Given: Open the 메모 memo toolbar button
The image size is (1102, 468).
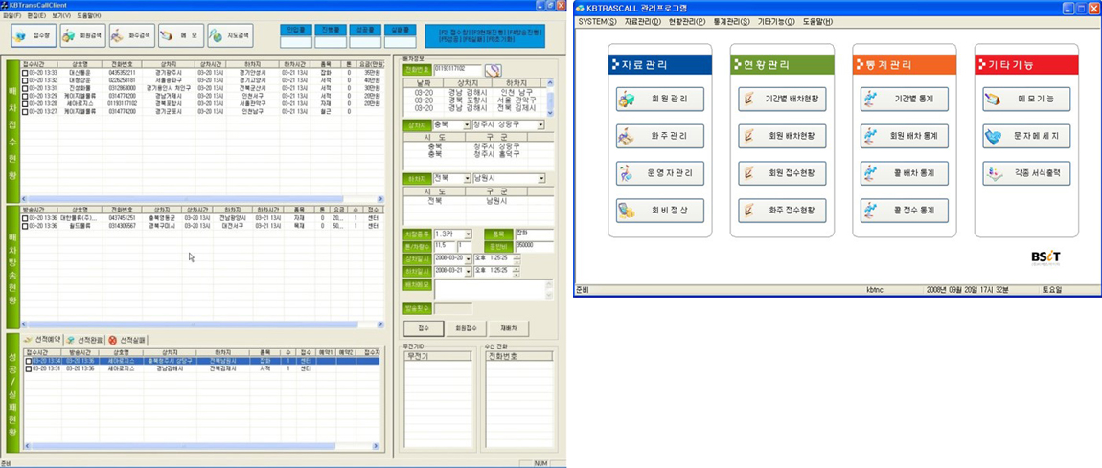Looking at the screenshot, I should click(180, 35).
